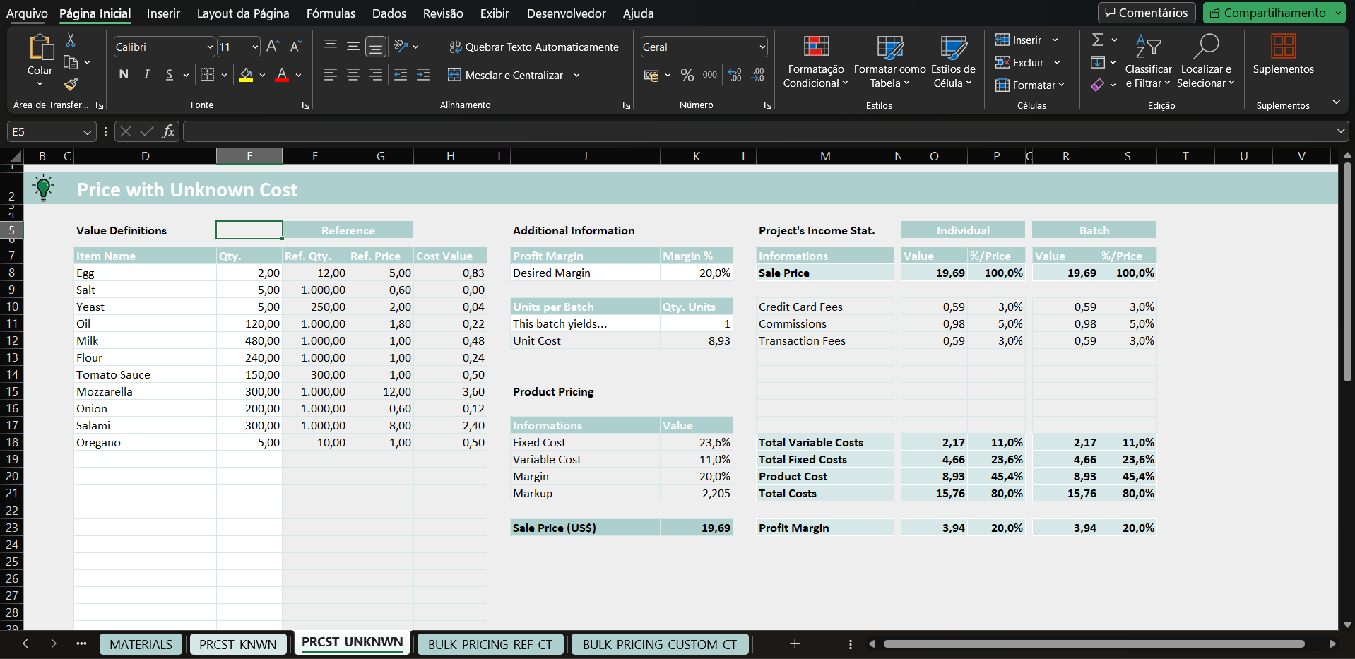The width and height of the screenshot is (1355, 659).
Task: Click the Insert Function (fx) icon
Action: (x=168, y=131)
